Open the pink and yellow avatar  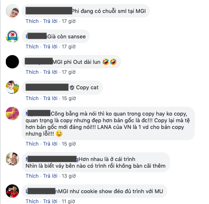(x=12, y=113)
